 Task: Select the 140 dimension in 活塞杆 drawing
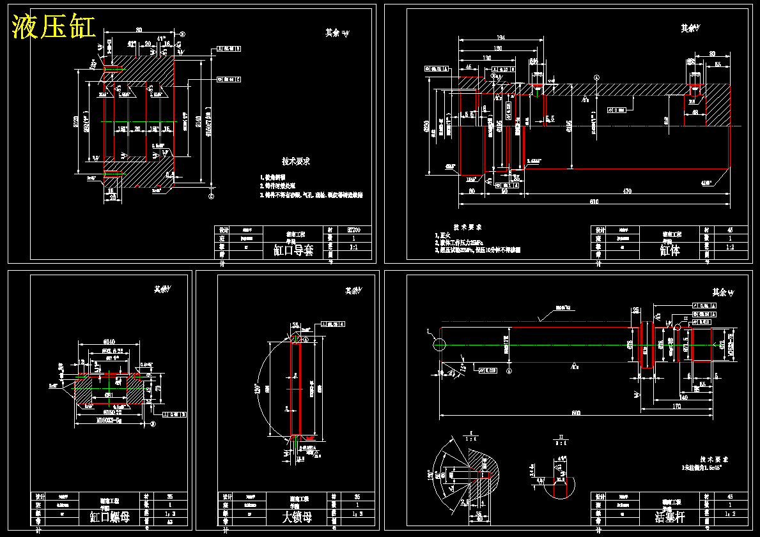[x=683, y=398]
